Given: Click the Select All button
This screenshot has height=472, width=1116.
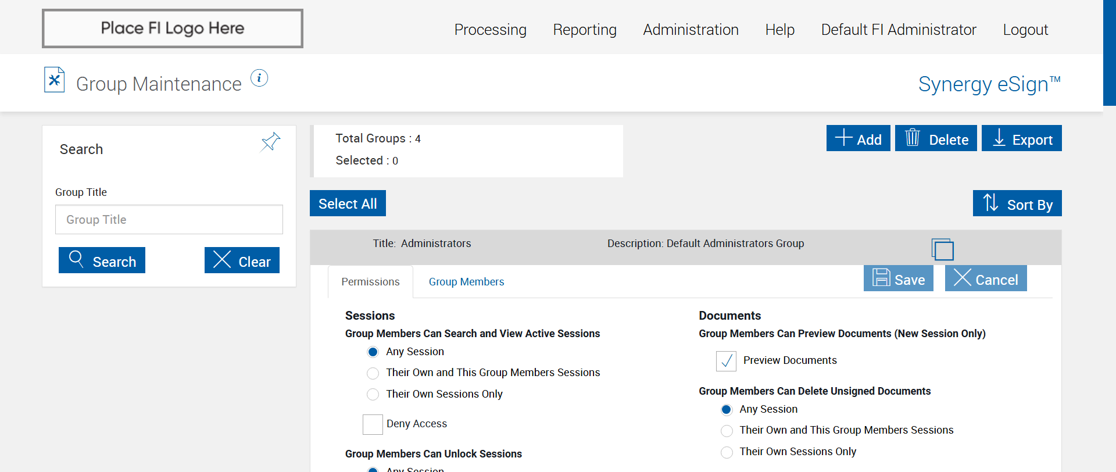Looking at the screenshot, I should click(348, 203).
